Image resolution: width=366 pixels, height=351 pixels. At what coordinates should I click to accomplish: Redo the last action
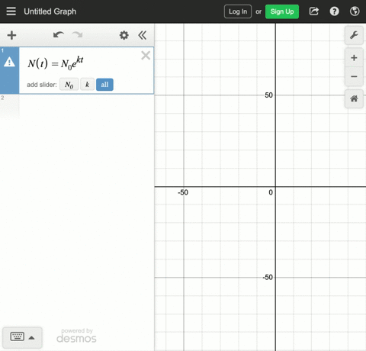tap(77, 35)
